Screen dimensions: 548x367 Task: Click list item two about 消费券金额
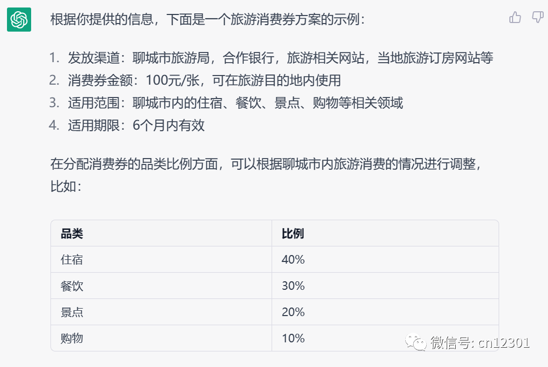[x=195, y=80]
